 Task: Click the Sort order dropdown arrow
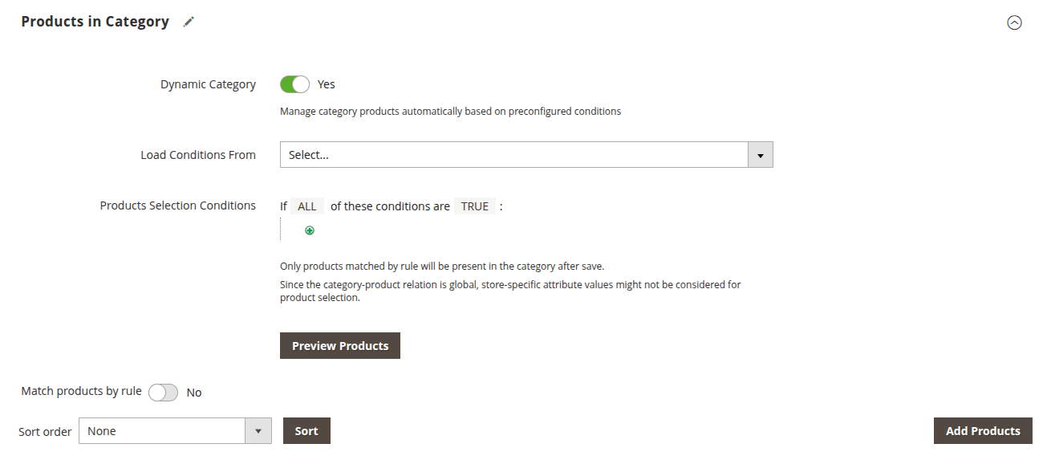click(x=258, y=431)
